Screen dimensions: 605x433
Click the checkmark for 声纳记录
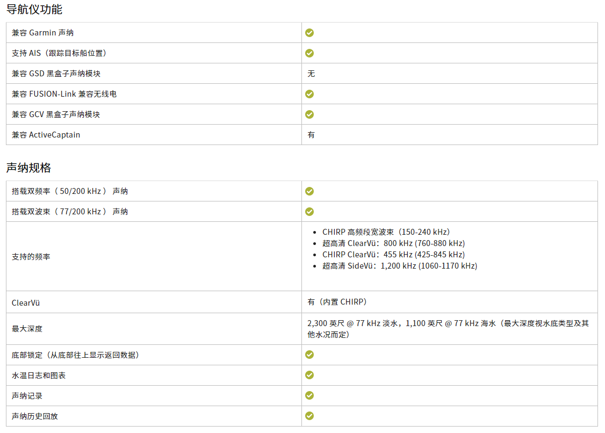(x=309, y=395)
